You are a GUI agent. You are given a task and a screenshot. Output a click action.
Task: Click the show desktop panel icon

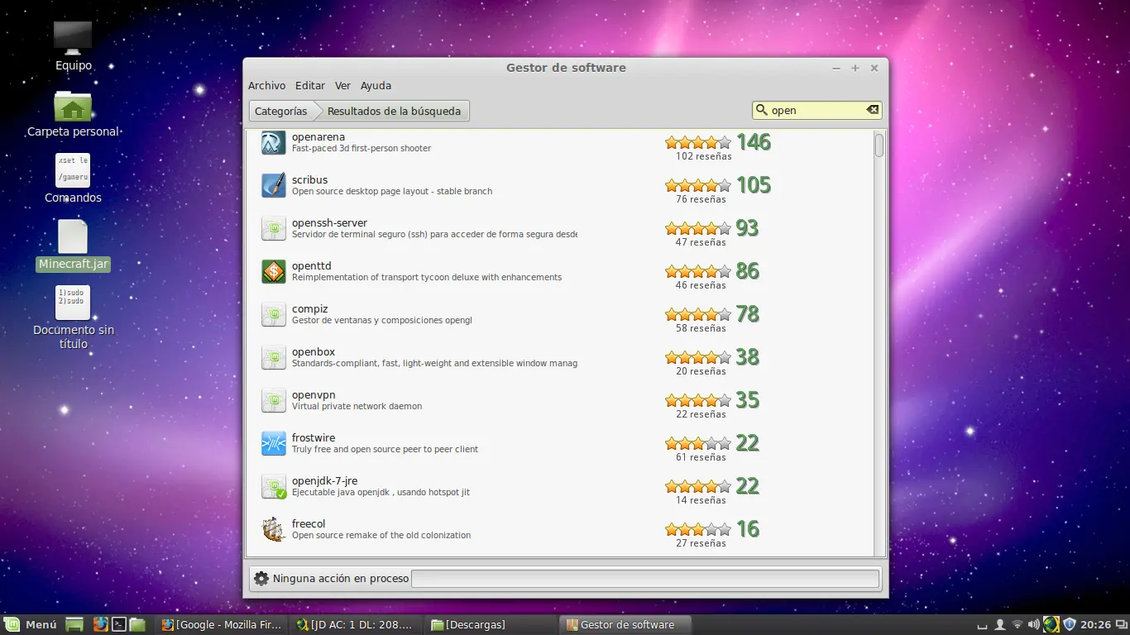(74, 624)
